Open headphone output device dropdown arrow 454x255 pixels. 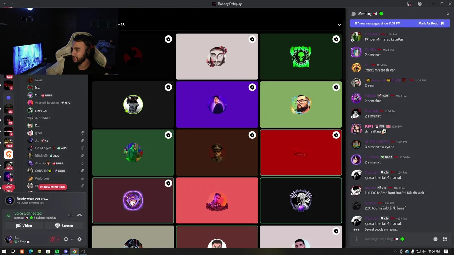[72, 239]
